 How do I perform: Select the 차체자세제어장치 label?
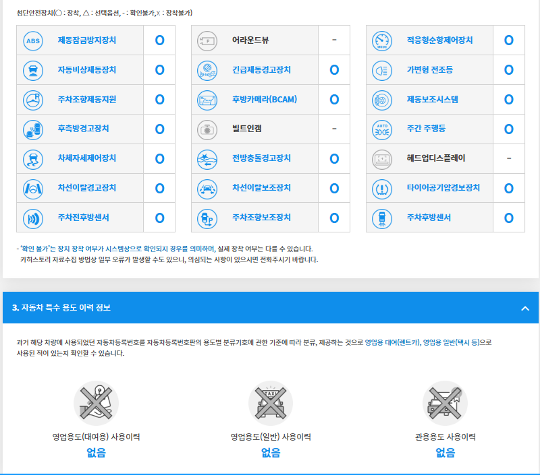tap(87, 158)
